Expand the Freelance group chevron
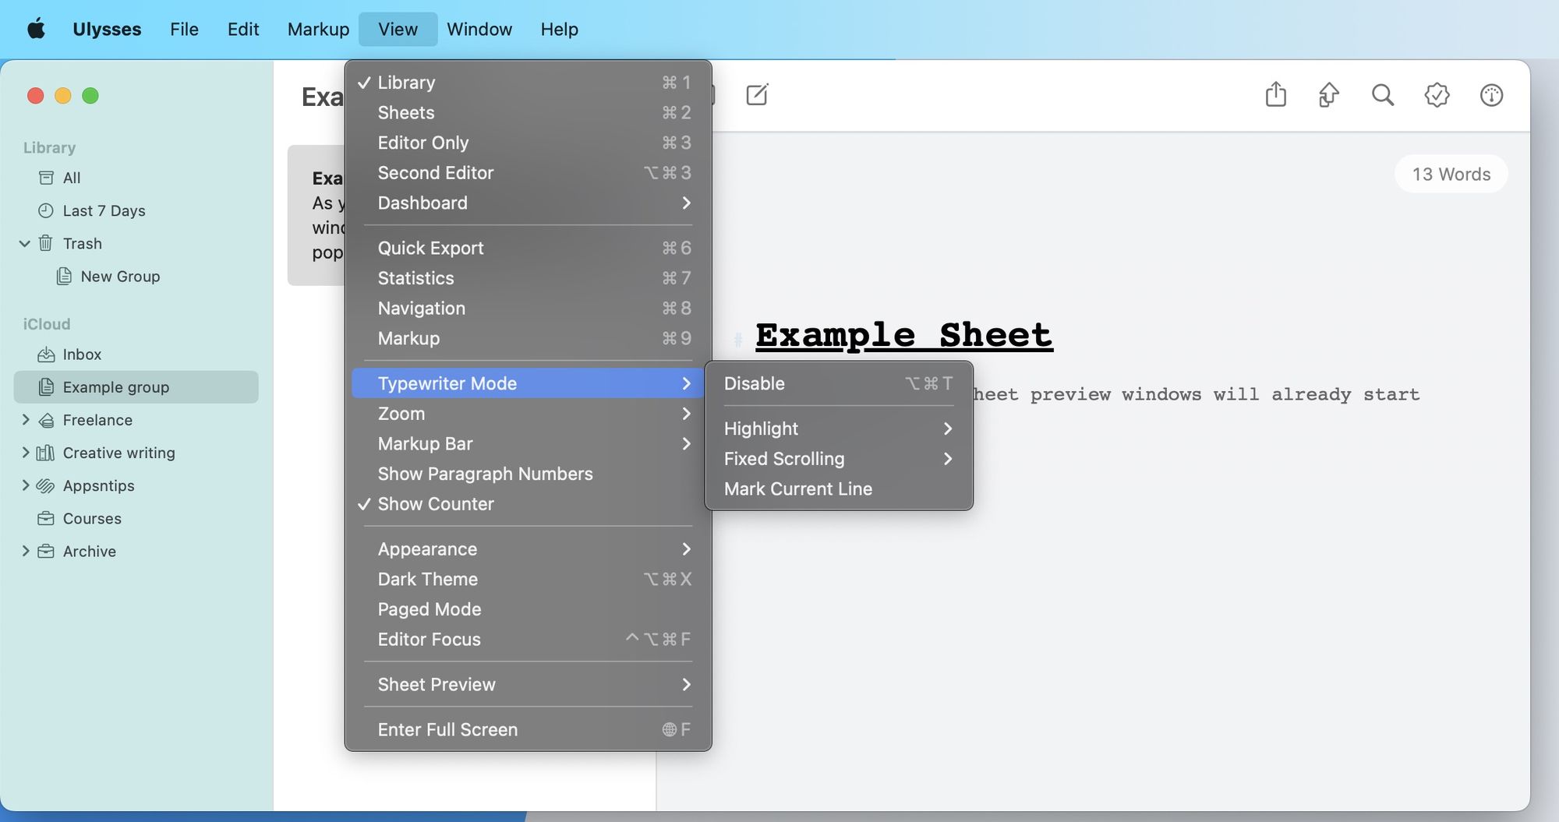 pyautogui.click(x=26, y=420)
